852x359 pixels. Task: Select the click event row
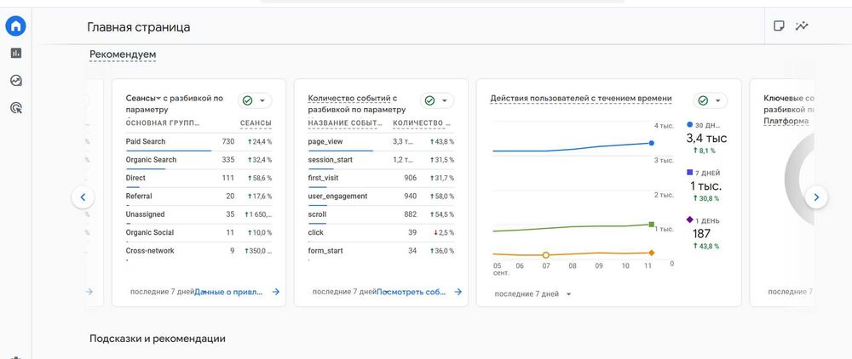pos(381,232)
